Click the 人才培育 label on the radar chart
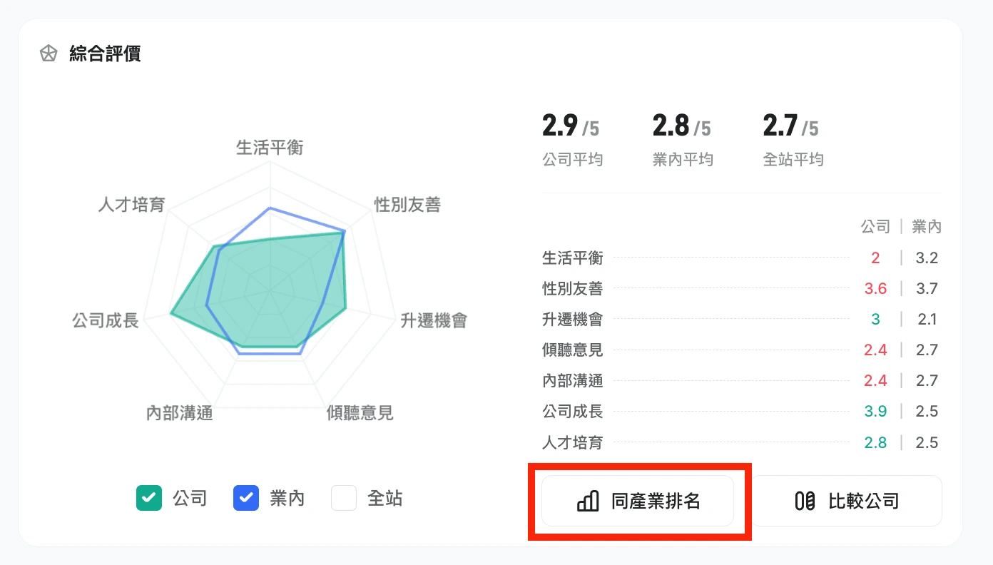This screenshot has width=993, height=565. click(131, 205)
